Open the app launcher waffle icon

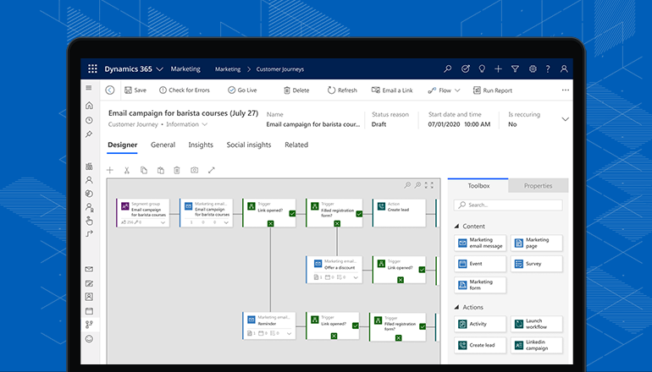tap(94, 68)
